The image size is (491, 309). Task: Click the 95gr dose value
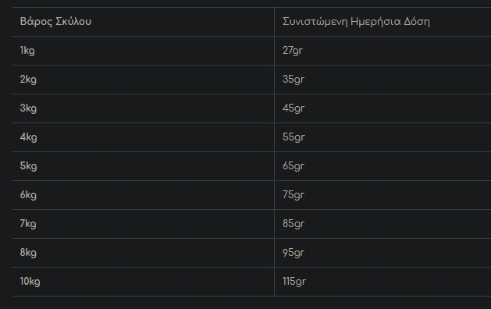point(294,253)
